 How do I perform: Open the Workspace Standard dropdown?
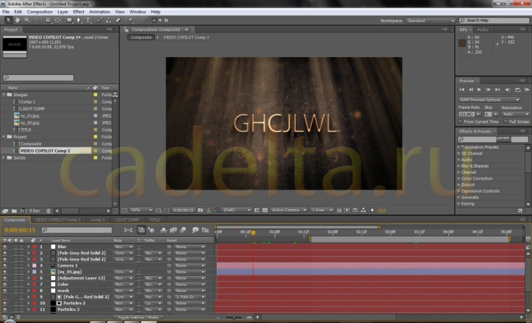430,21
